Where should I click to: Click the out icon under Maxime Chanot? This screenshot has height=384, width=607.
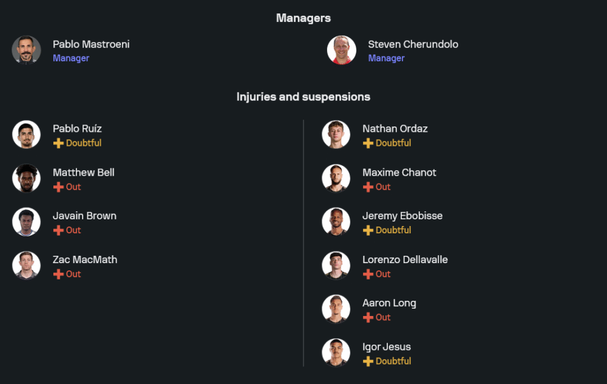coord(368,187)
